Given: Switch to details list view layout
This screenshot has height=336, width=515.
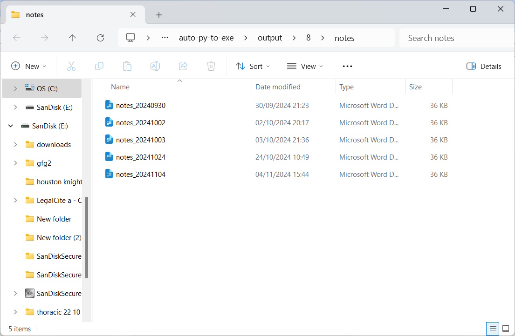Looking at the screenshot, I should point(493,329).
